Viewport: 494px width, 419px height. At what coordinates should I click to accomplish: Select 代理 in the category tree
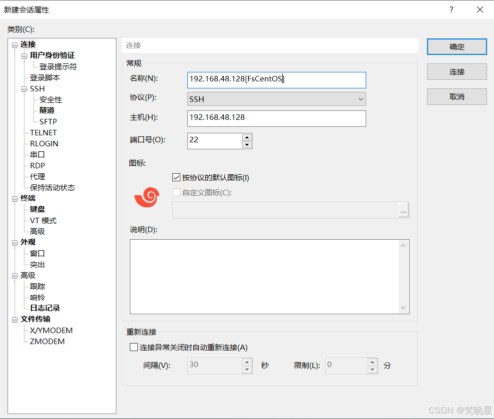[x=37, y=176]
